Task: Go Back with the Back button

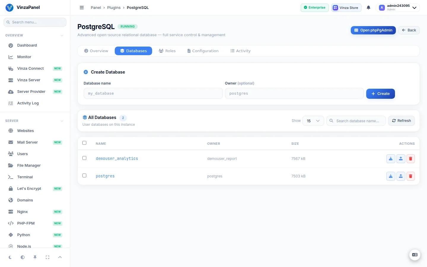Action: 409,30
